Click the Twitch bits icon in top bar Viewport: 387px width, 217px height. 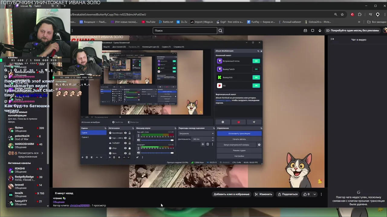pyautogui.click(x=320, y=30)
